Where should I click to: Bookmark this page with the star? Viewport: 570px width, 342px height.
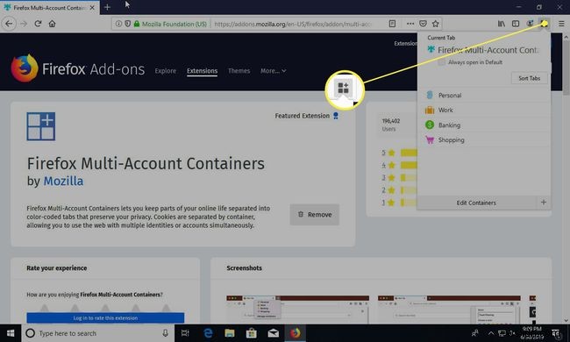click(x=436, y=24)
